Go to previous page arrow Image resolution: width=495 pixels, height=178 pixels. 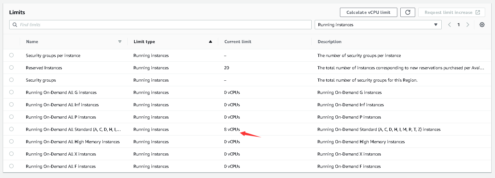pyautogui.click(x=449, y=25)
